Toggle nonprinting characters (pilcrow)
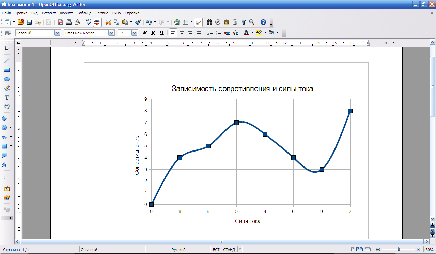 (x=243, y=22)
